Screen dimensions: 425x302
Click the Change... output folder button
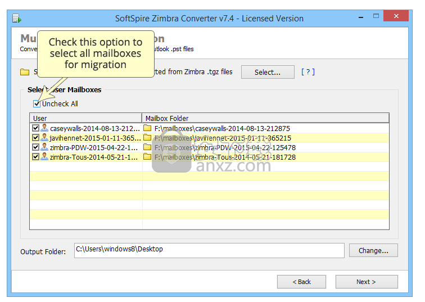pyautogui.click(x=373, y=250)
